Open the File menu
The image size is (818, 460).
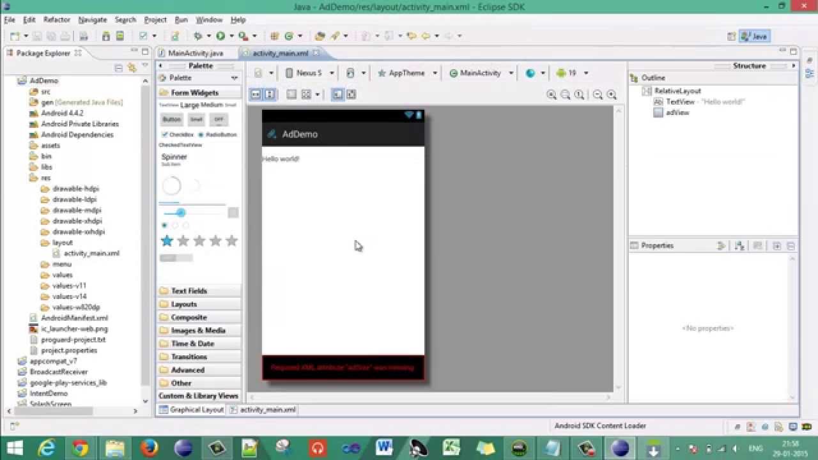pos(10,20)
